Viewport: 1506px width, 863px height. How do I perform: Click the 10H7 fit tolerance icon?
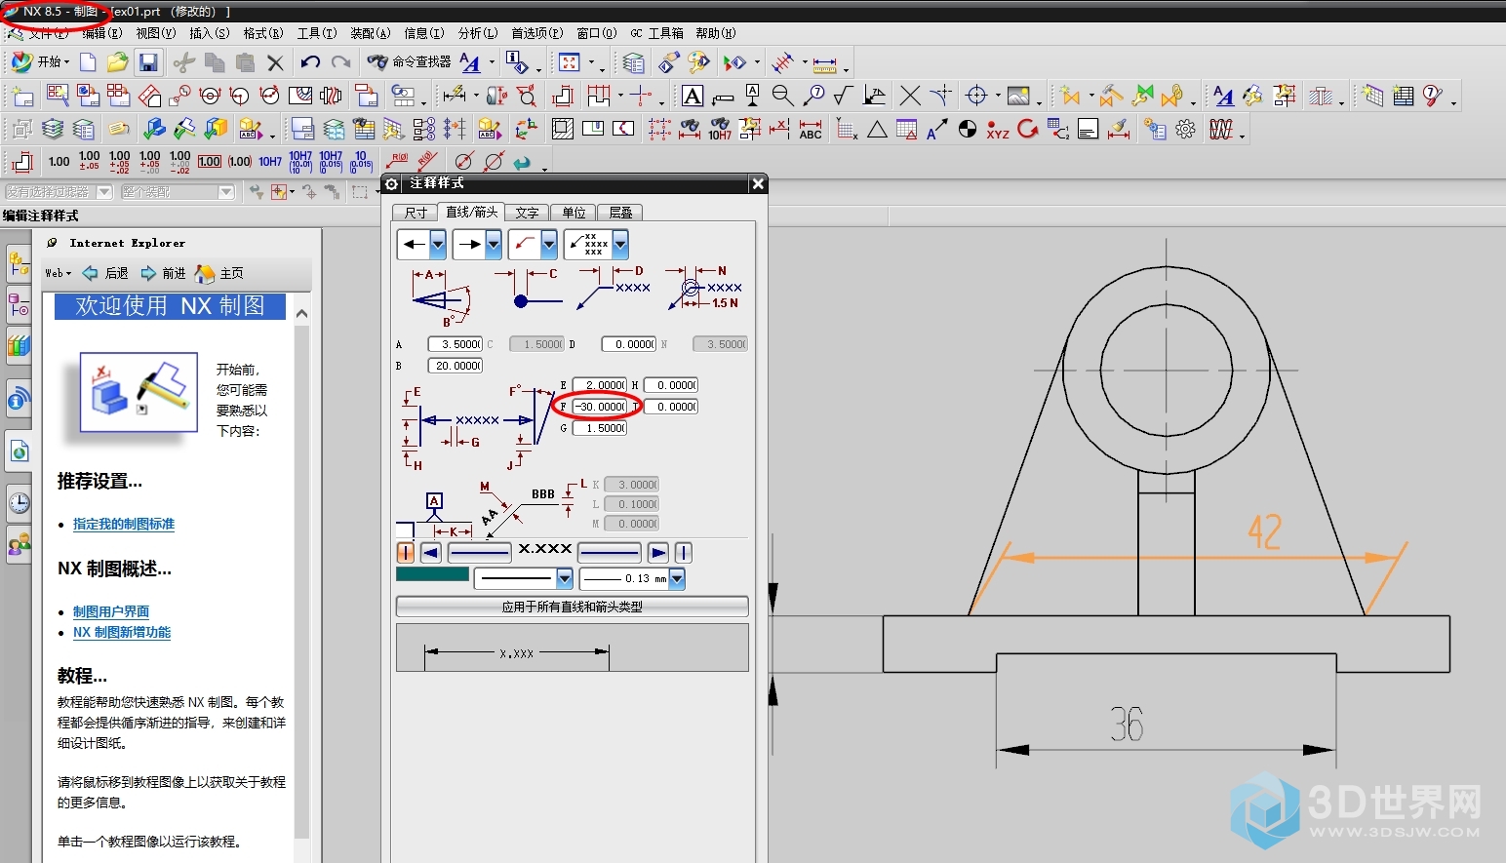point(270,162)
